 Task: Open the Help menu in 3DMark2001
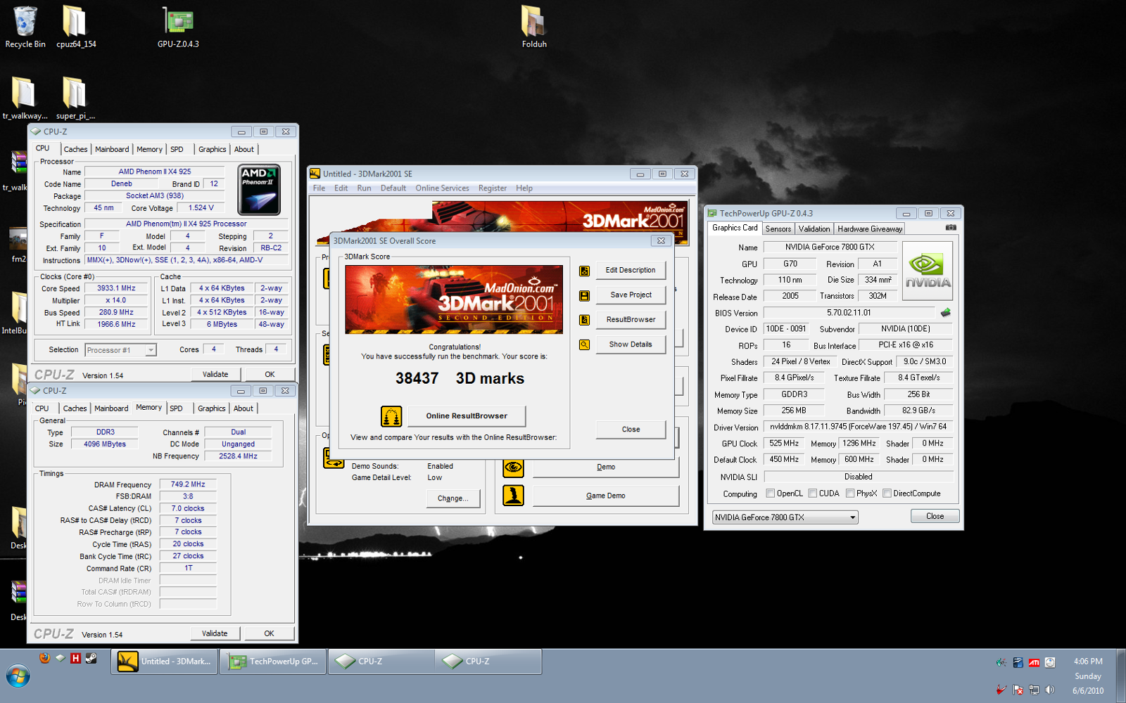pyautogui.click(x=524, y=188)
